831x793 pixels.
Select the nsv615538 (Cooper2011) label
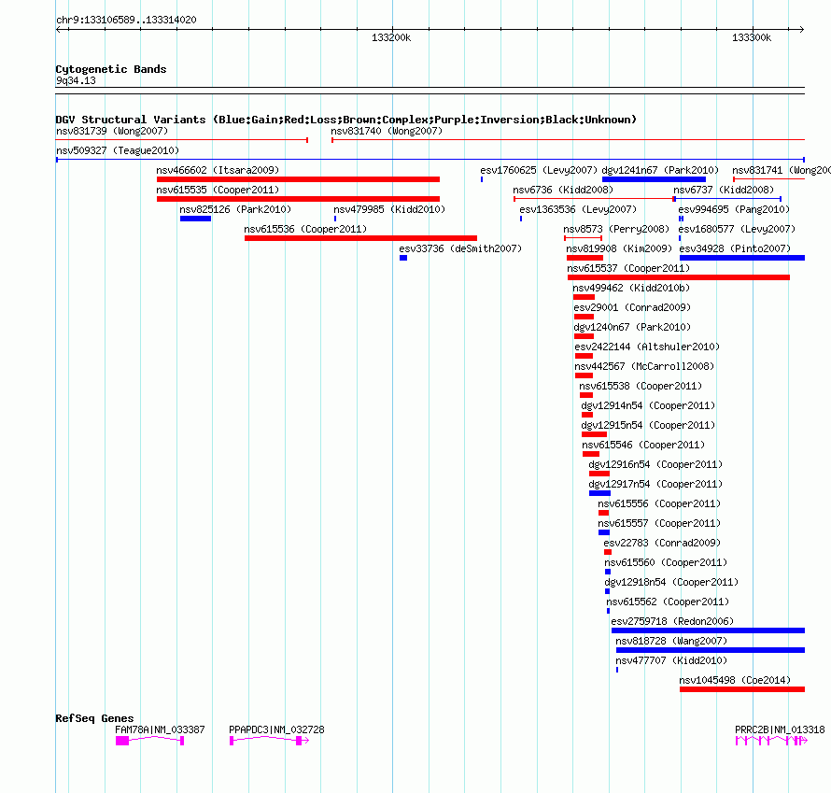click(641, 386)
